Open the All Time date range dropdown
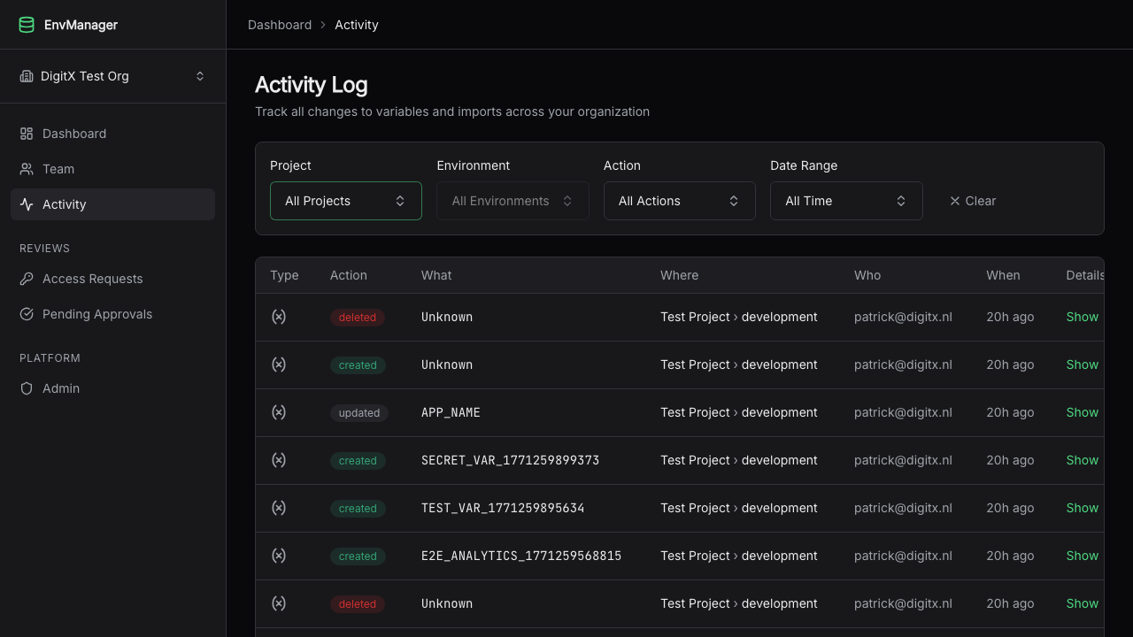1133x637 pixels. click(846, 201)
